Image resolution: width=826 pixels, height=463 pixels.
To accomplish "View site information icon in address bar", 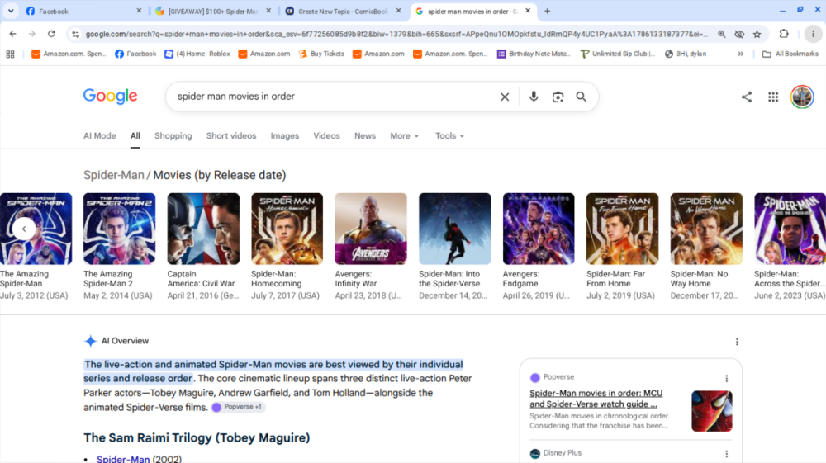I will tap(75, 34).
